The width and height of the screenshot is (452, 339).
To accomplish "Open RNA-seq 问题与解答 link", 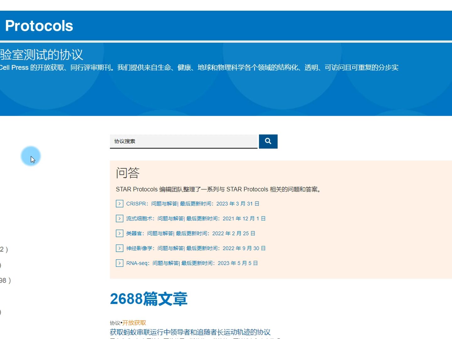I will pos(192,263).
